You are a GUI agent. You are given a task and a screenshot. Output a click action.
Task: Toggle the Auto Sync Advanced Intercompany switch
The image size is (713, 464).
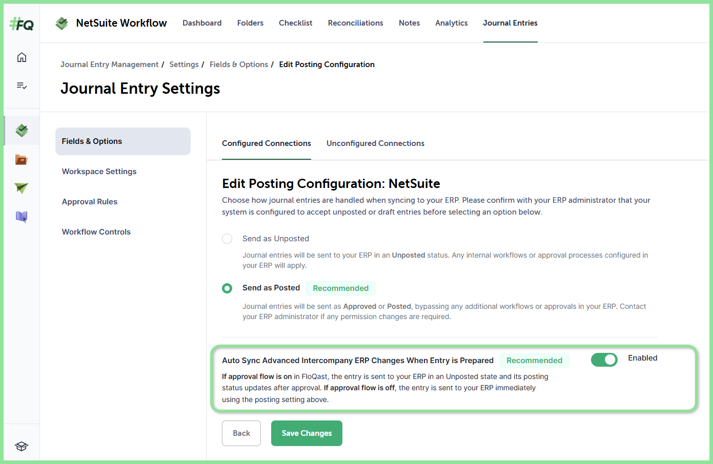[x=604, y=360]
